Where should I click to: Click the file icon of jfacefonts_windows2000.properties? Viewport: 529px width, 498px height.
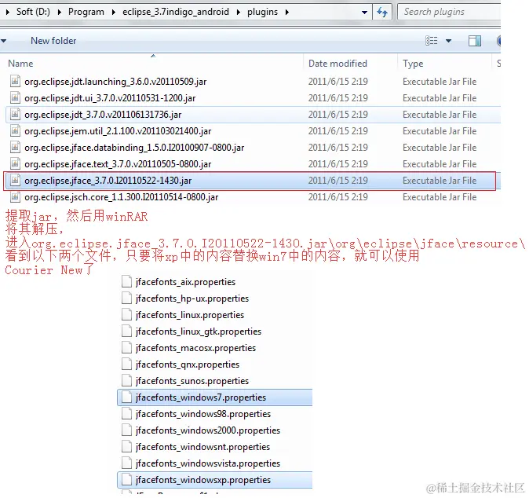126,430
